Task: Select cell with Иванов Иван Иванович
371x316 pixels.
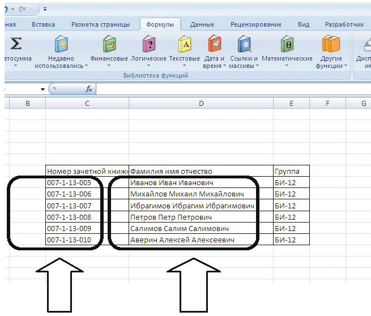Action: point(201,182)
